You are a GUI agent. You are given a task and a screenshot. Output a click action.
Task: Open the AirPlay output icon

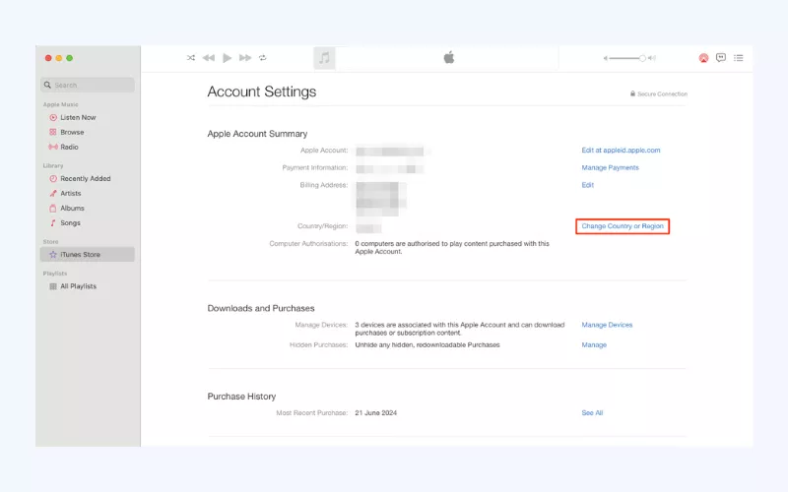click(703, 58)
